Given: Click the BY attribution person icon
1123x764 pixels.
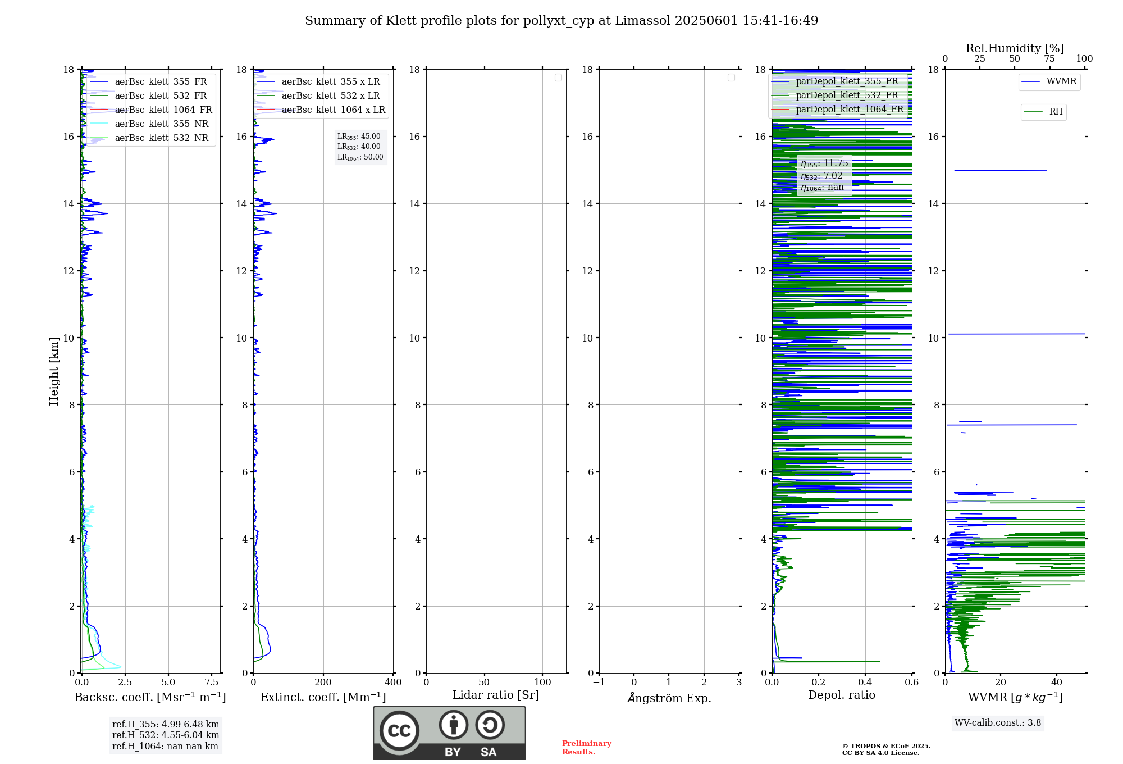Looking at the screenshot, I should click(454, 725).
